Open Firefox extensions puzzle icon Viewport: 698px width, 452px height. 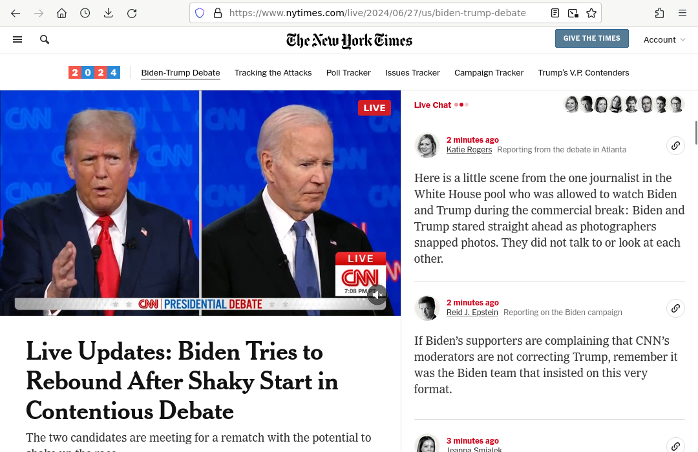pos(659,14)
